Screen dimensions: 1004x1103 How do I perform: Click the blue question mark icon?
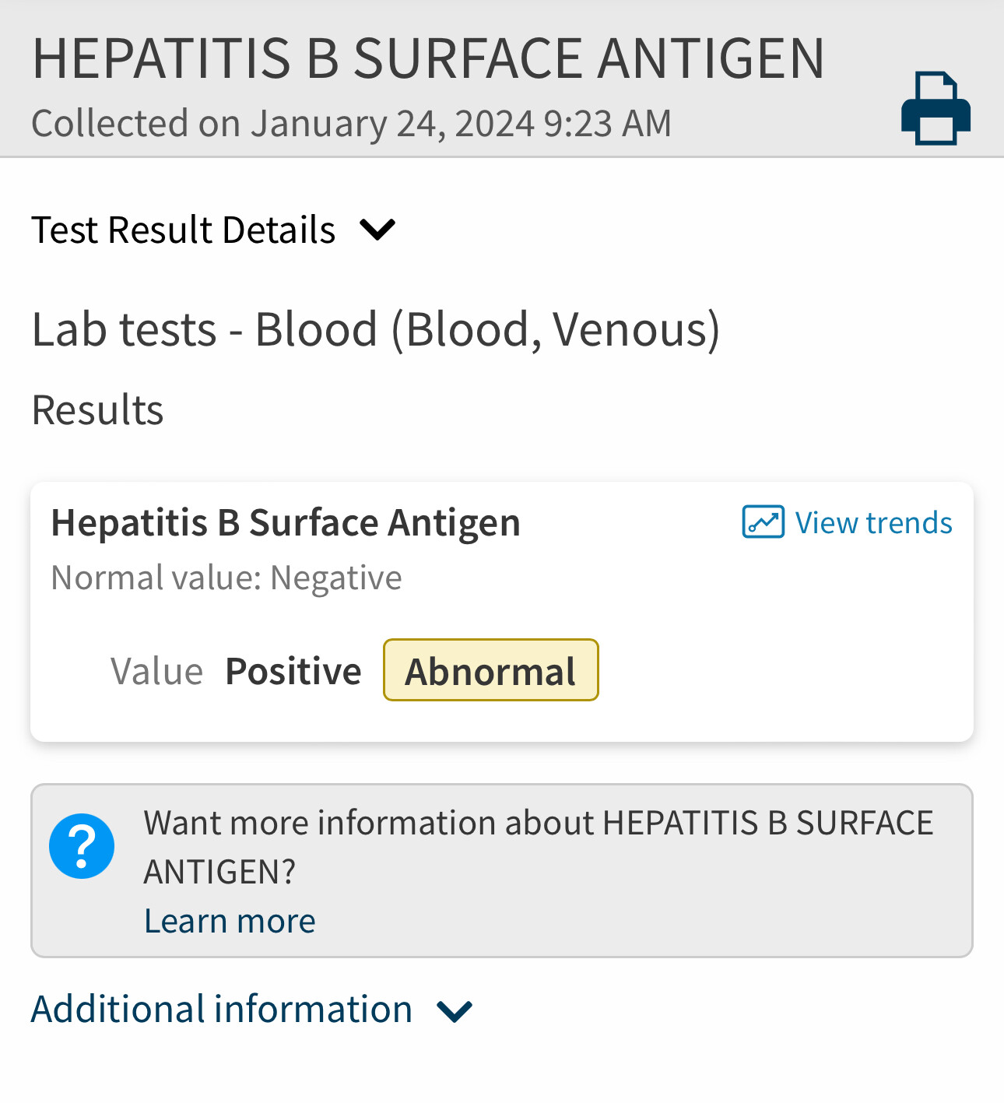(x=82, y=846)
